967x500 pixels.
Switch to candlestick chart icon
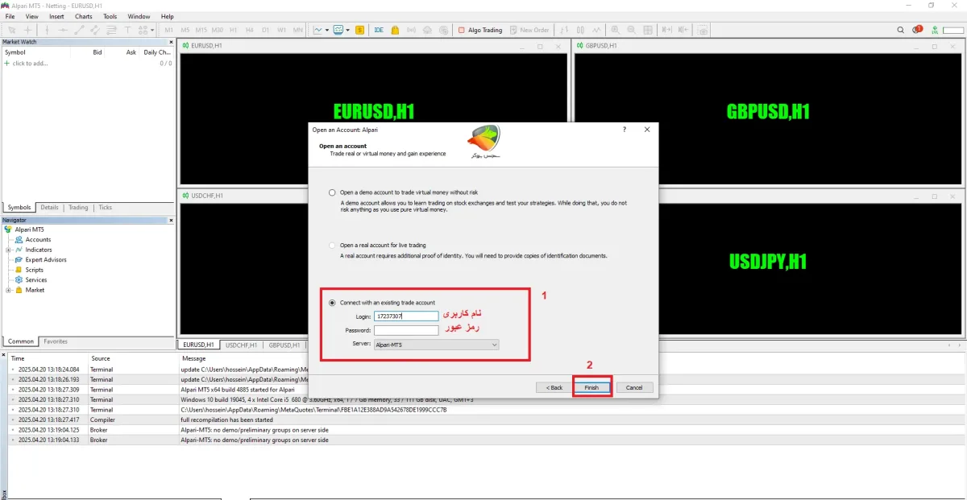click(580, 30)
